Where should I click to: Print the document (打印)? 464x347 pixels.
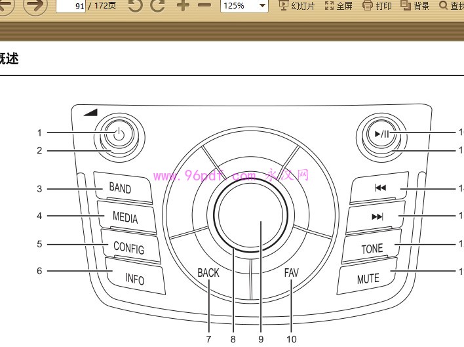377,6
